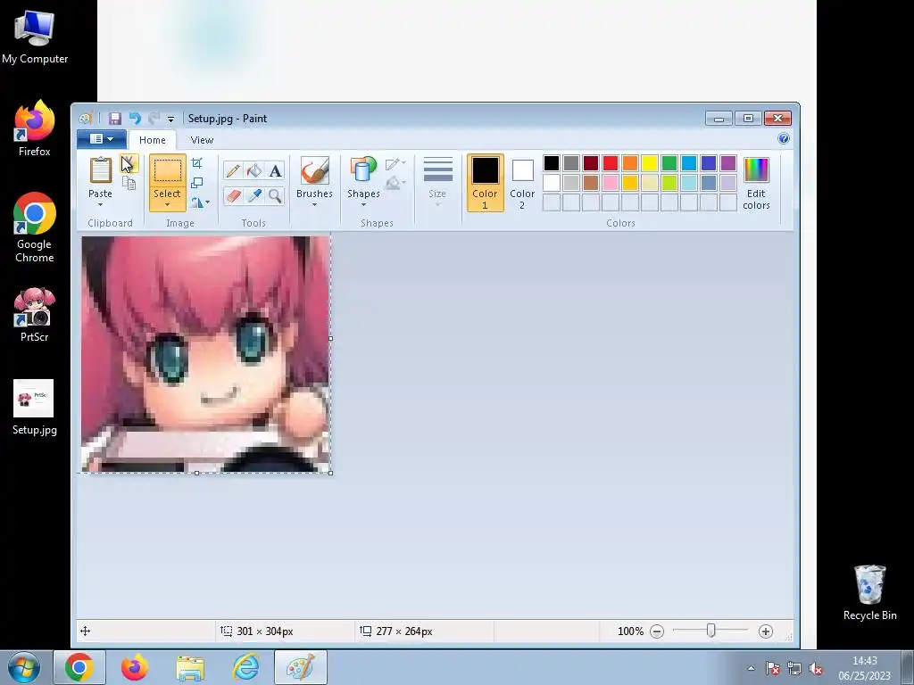The width and height of the screenshot is (914, 685).
Task: Activate Color 1 button
Action: click(485, 183)
